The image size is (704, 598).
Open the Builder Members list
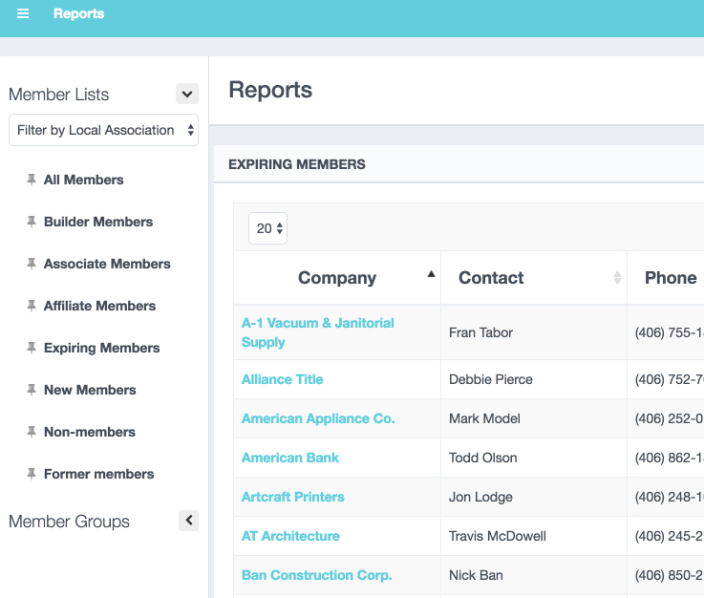coord(98,222)
